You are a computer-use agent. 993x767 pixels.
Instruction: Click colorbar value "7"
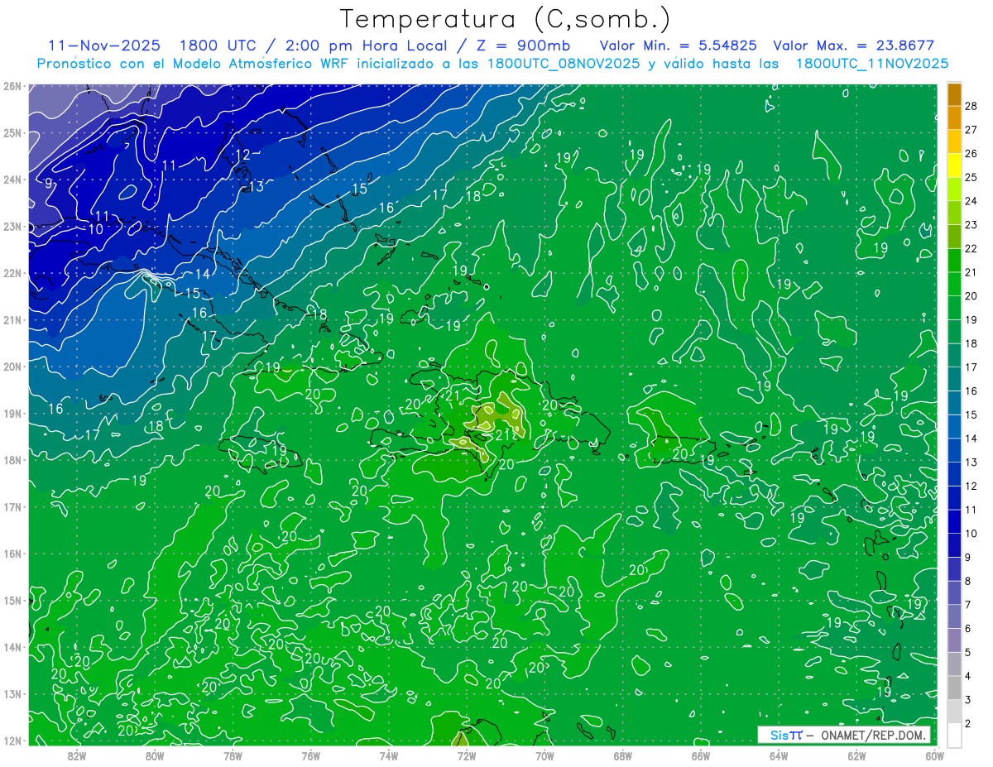pyautogui.click(x=968, y=606)
